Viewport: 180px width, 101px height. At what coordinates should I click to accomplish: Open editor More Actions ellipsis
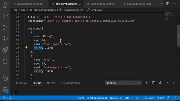pyautogui.click(x=174, y=4)
